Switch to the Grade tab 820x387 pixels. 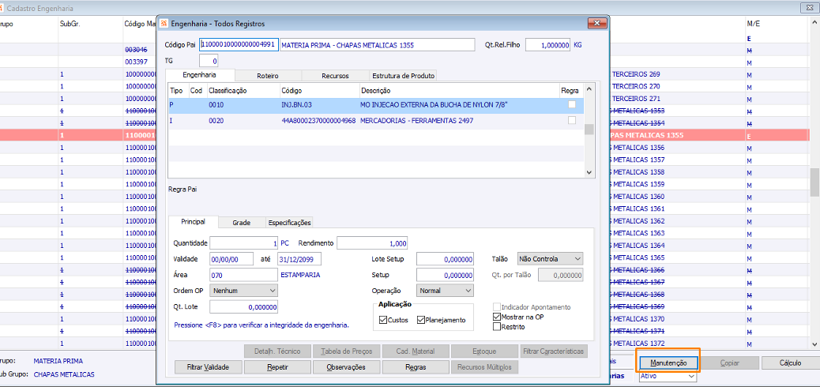point(242,222)
